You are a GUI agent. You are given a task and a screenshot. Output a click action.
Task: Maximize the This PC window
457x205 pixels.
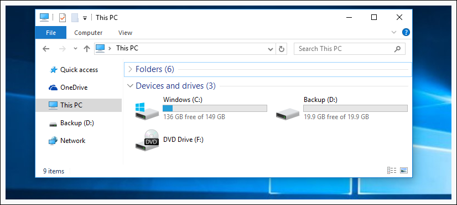374,18
